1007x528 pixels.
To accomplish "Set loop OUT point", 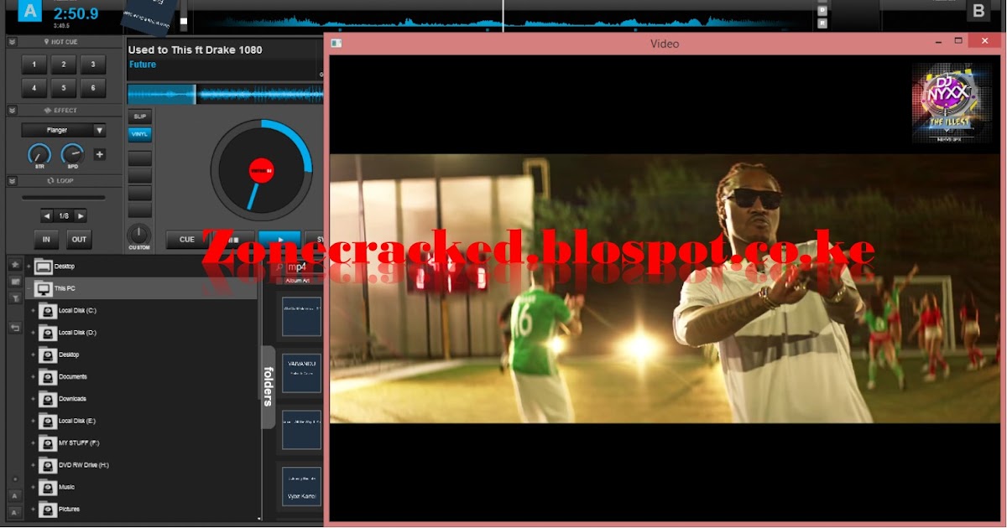I will (79, 240).
